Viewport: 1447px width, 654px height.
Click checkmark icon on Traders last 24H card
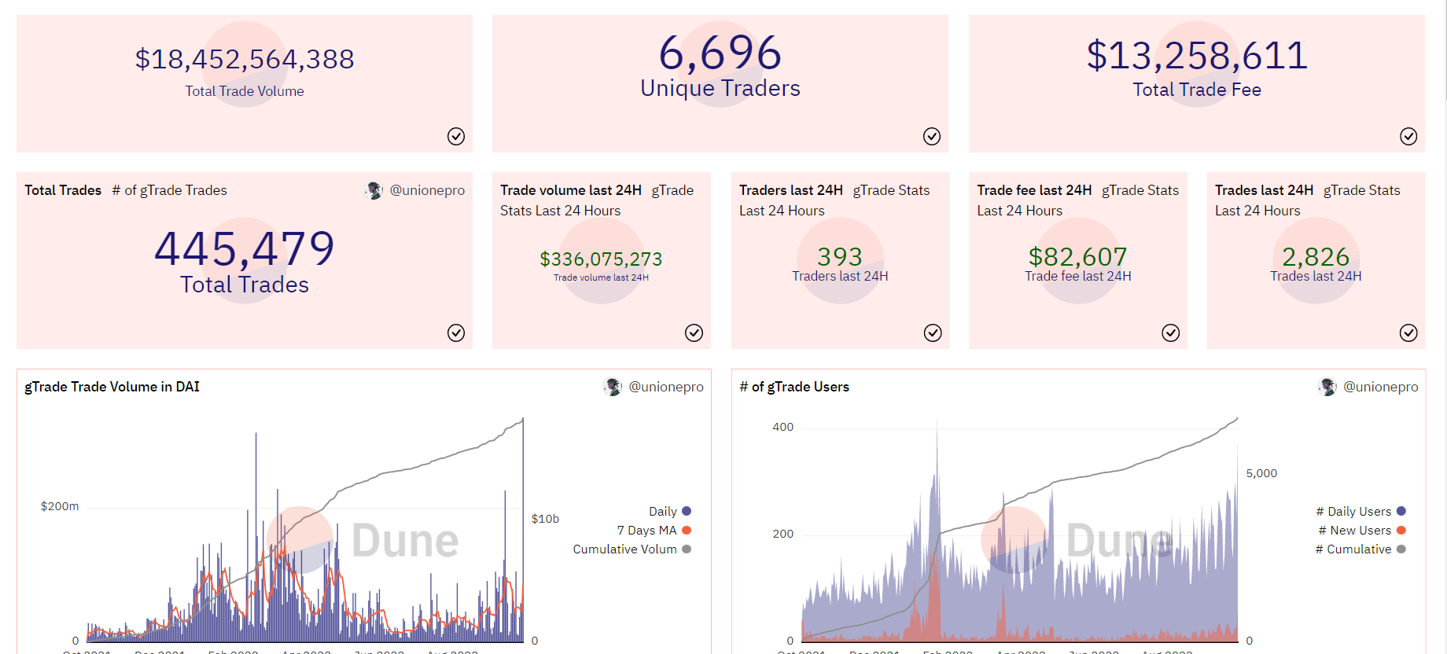(x=933, y=333)
